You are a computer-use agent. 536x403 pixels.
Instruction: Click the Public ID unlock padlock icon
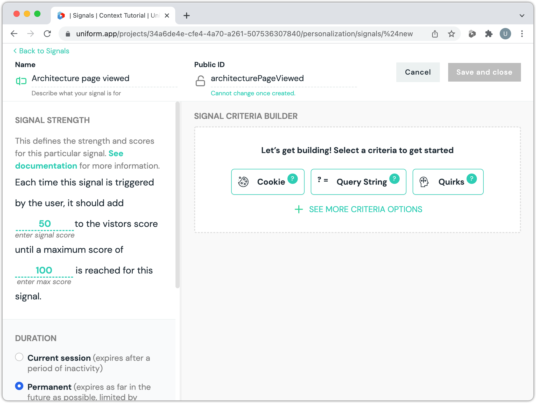[200, 81]
